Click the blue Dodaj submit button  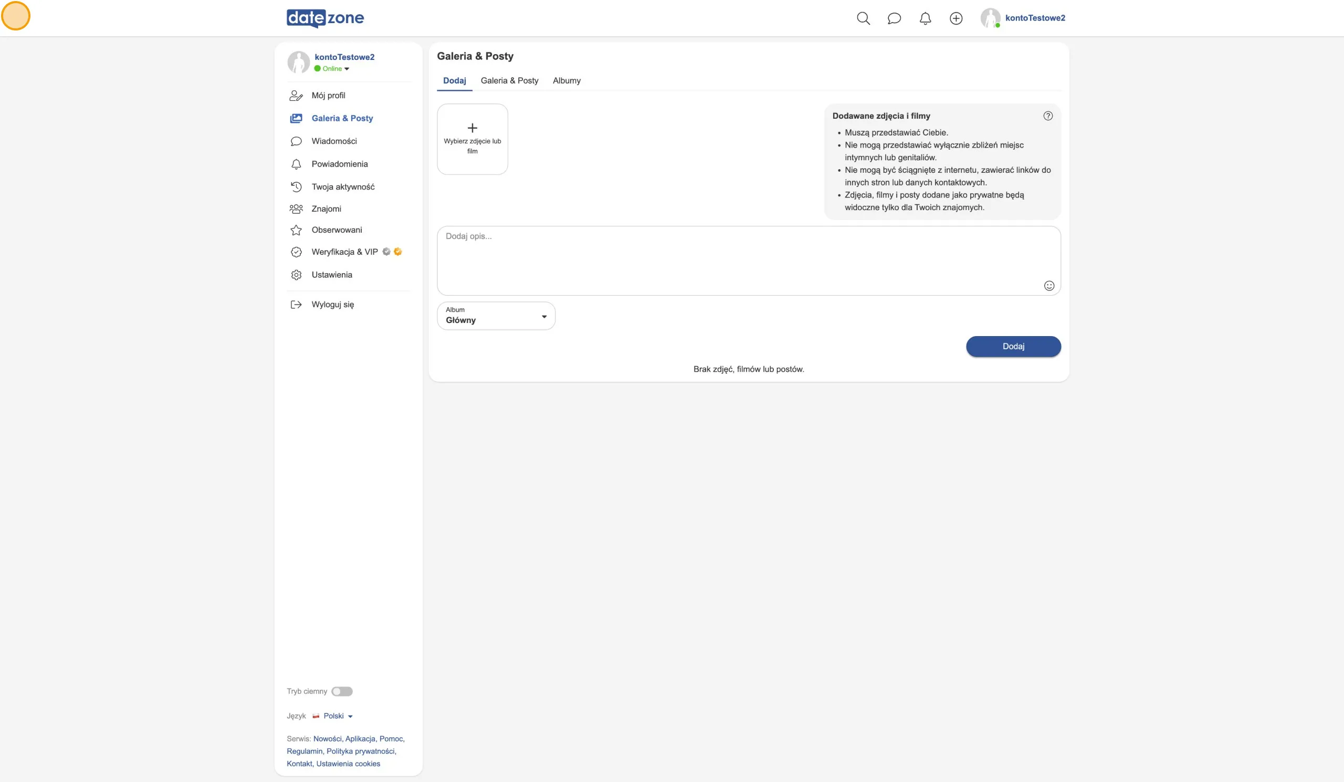1013,346
